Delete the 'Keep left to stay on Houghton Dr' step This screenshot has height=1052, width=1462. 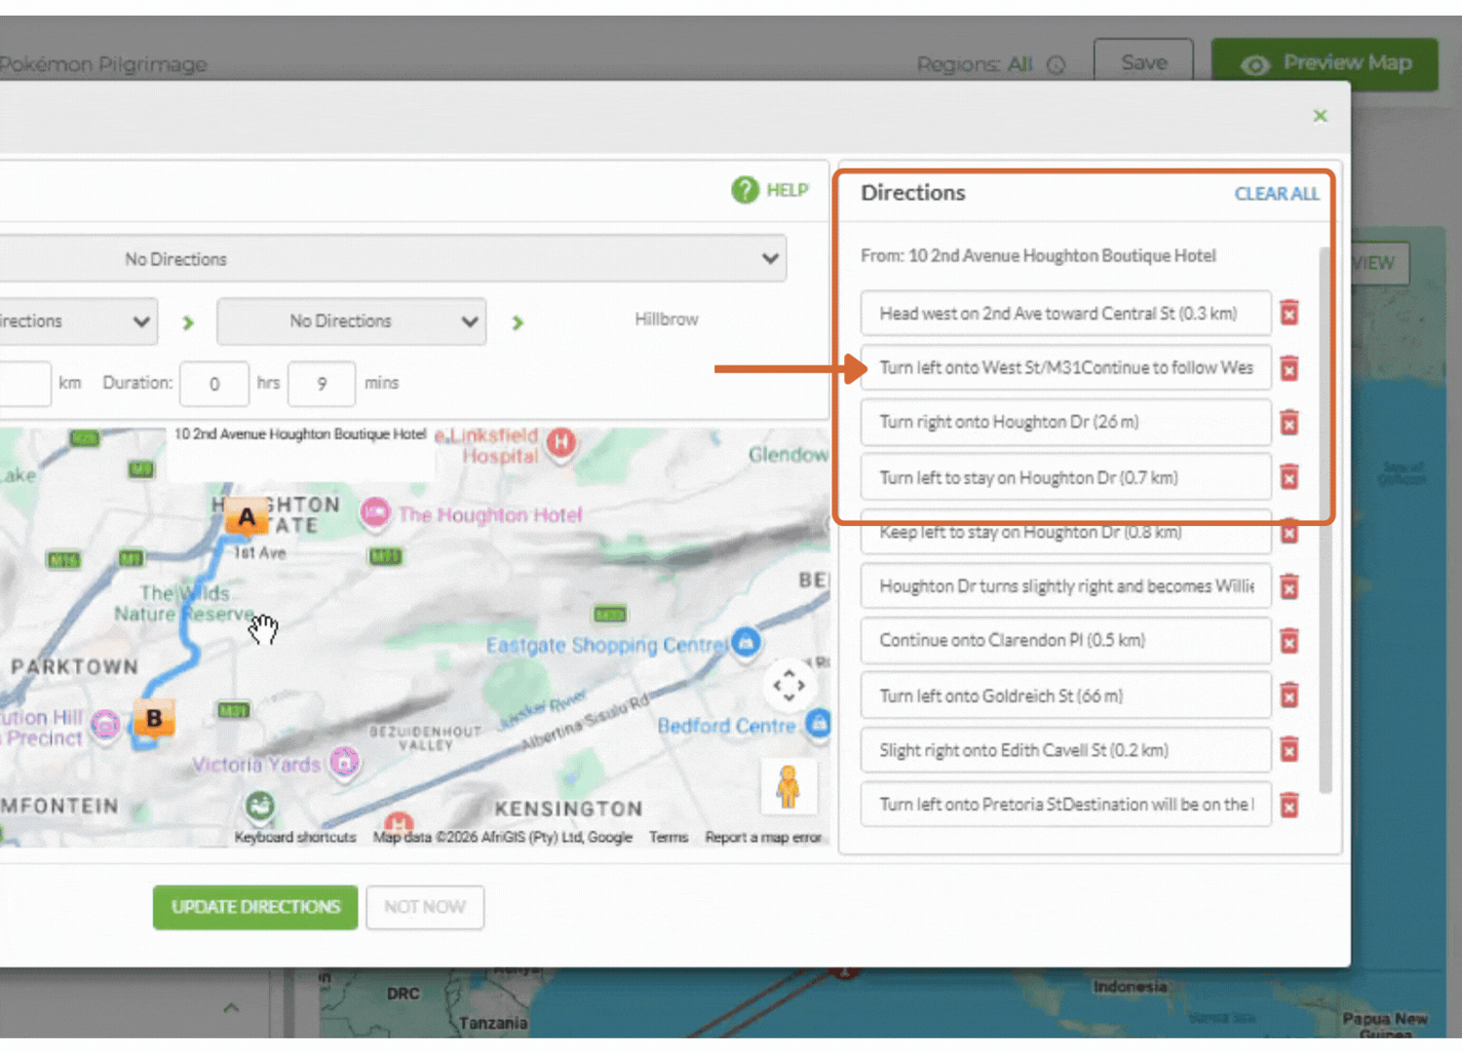(x=1289, y=532)
